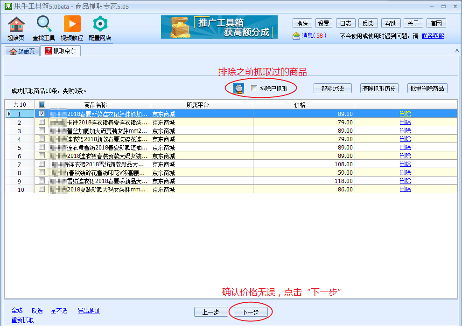Screen dimensions: 462x326
Task: Open the 起始页 home icon in toolbar
Action: pyautogui.click(x=16, y=28)
